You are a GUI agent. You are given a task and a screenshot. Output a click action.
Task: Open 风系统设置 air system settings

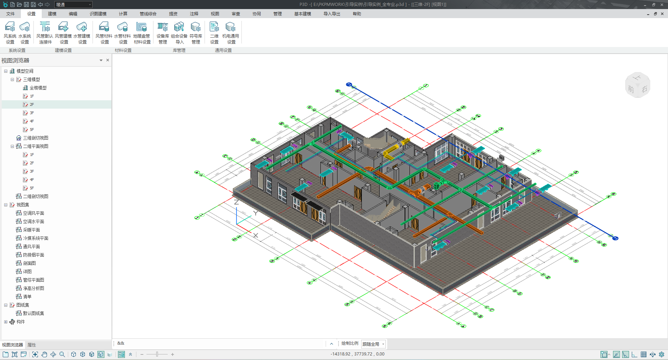[10, 32]
